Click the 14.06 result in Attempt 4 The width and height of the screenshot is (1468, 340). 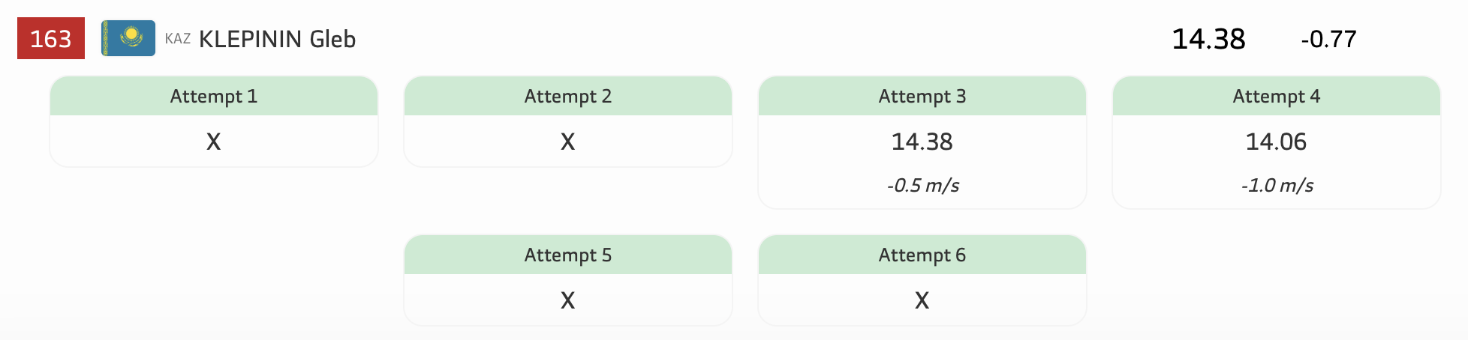click(1277, 142)
